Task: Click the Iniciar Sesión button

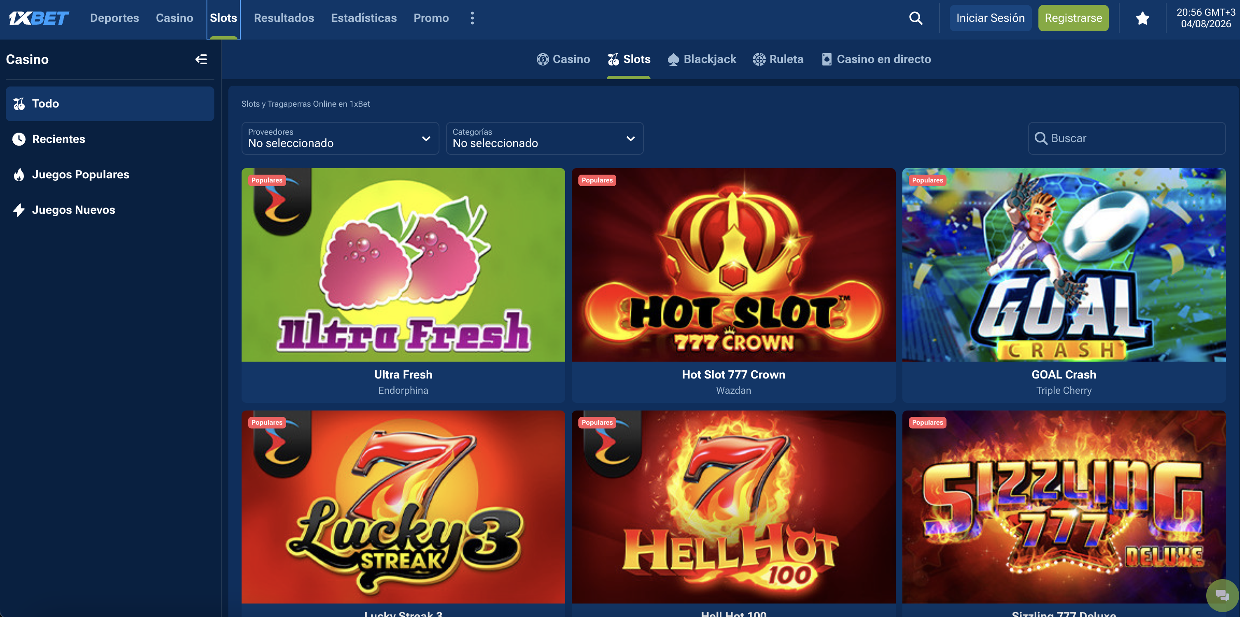Action: click(990, 18)
